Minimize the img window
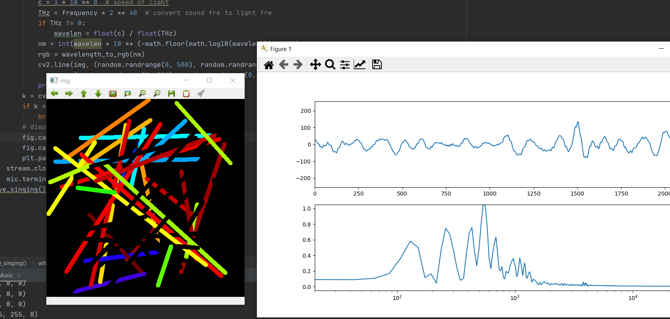Viewport: 670px width, 319px height. coord(186,80)
